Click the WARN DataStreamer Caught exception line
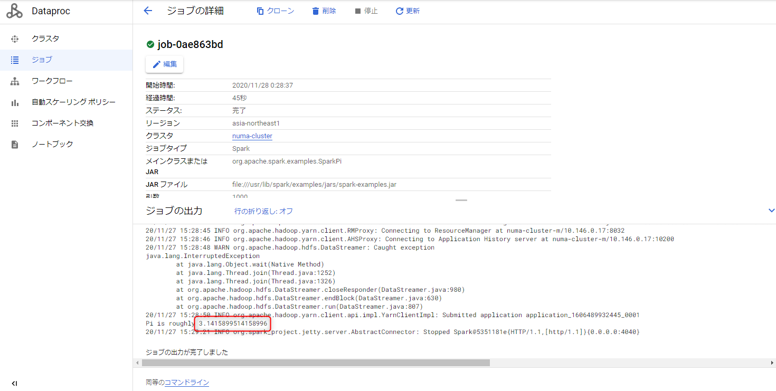Viewport: 776px width, 391px height. [290, 247]
